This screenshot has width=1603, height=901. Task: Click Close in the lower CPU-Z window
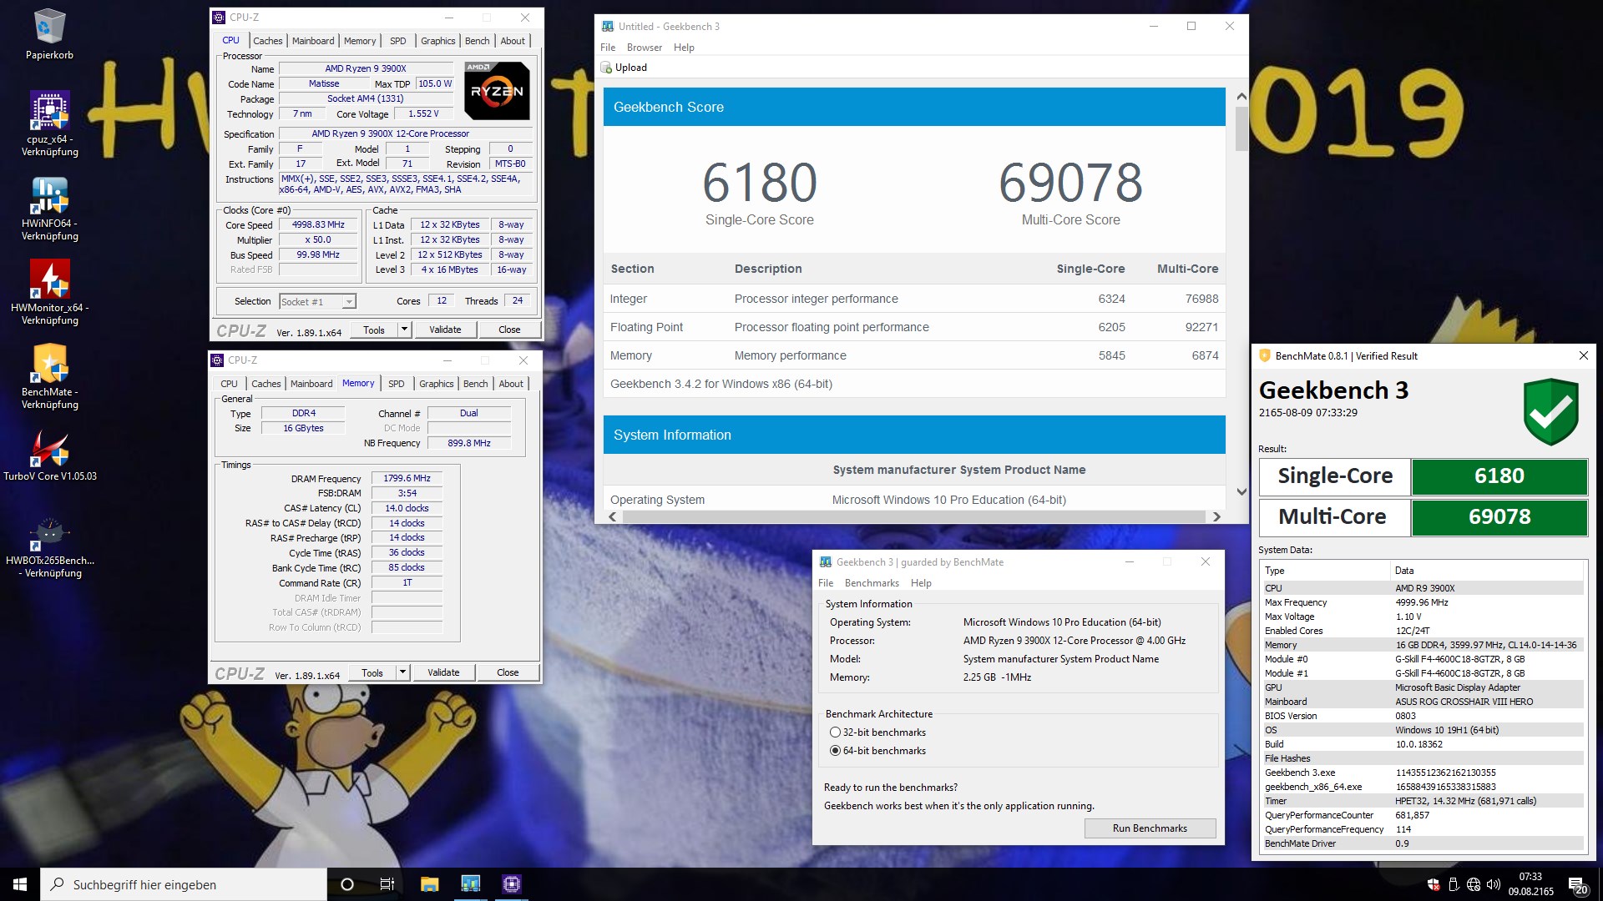coord(508,672)
